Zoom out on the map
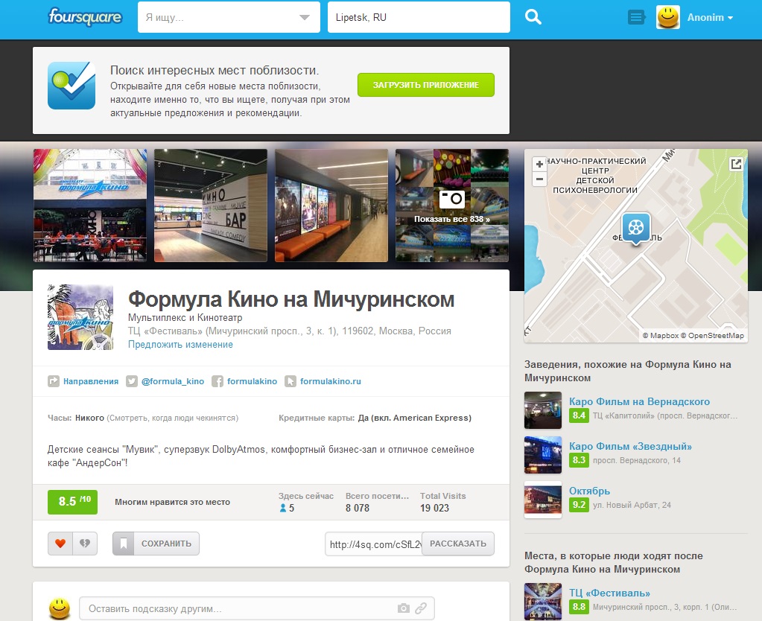Screen dimensions: 762x621 539,179
